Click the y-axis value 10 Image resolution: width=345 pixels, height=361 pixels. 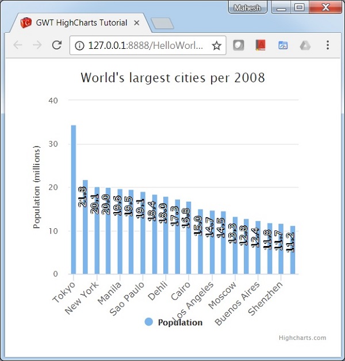click(x=53, y=231)
